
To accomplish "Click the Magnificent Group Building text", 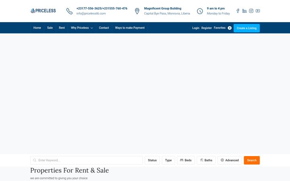I will click(x=163, y=8).
